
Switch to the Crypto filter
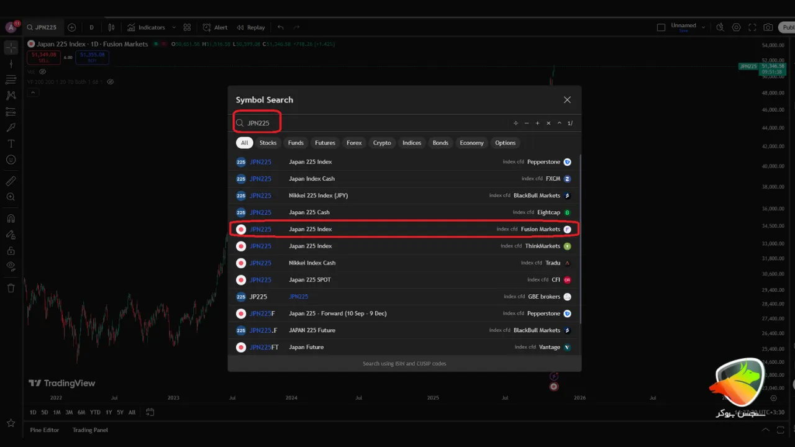click(382, 143)
